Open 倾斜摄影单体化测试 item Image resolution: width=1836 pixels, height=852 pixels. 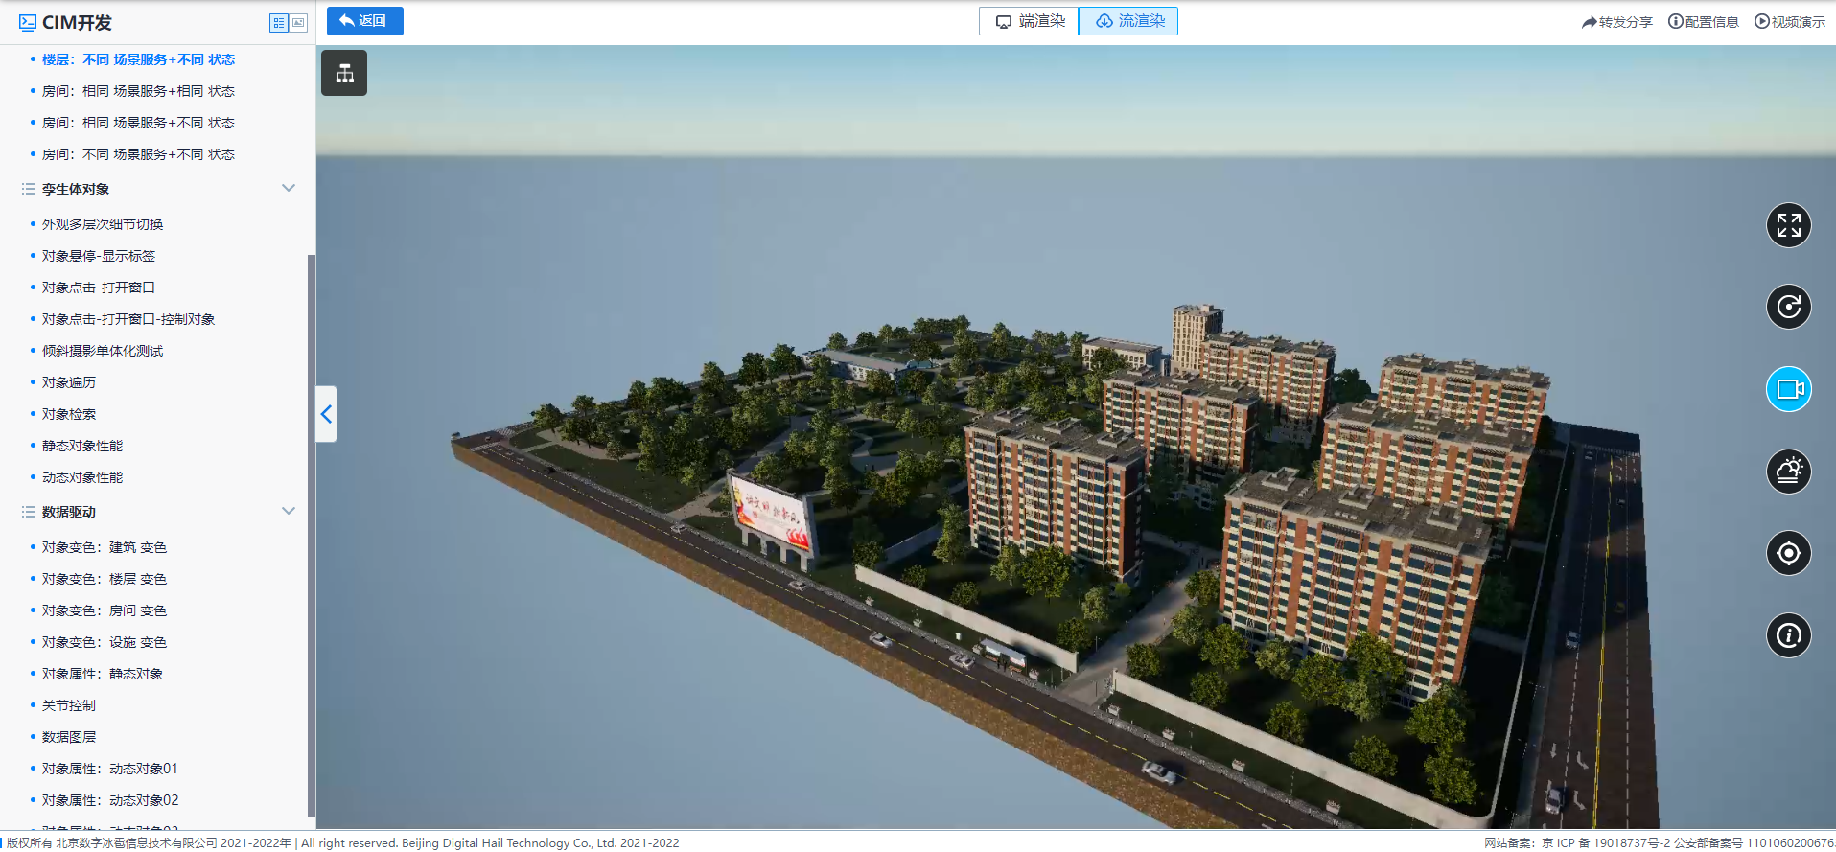(x=103, y=351)
